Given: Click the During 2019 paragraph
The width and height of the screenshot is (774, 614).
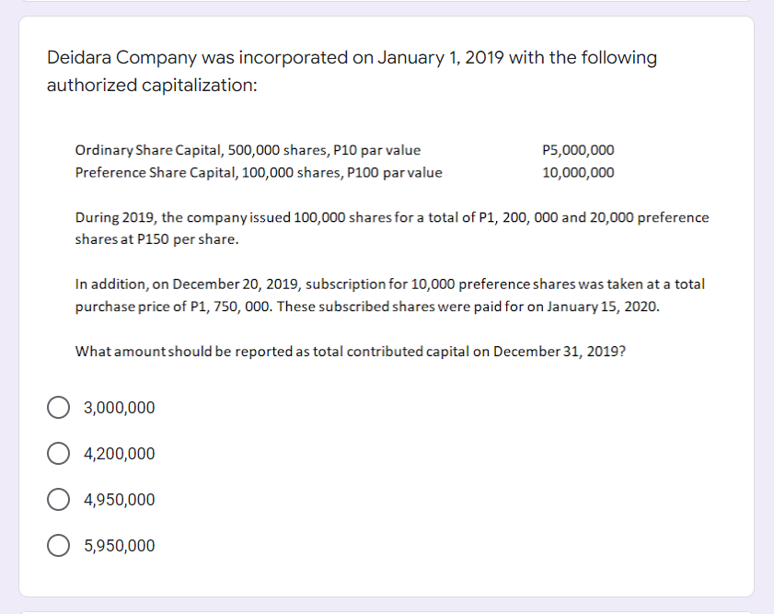Looking at the screenshot, I should 391,227.
